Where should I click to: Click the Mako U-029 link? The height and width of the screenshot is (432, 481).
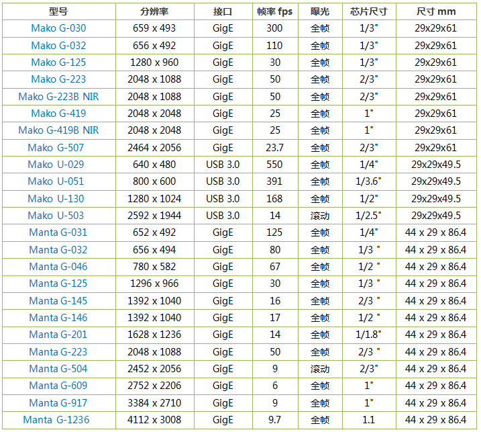point(56,165)
